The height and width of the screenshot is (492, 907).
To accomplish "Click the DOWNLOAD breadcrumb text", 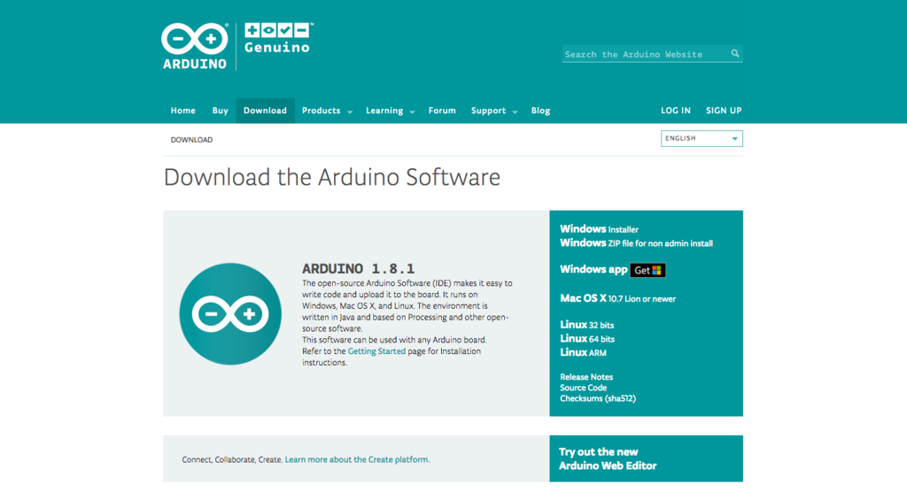I will click(x=191, y=140).
